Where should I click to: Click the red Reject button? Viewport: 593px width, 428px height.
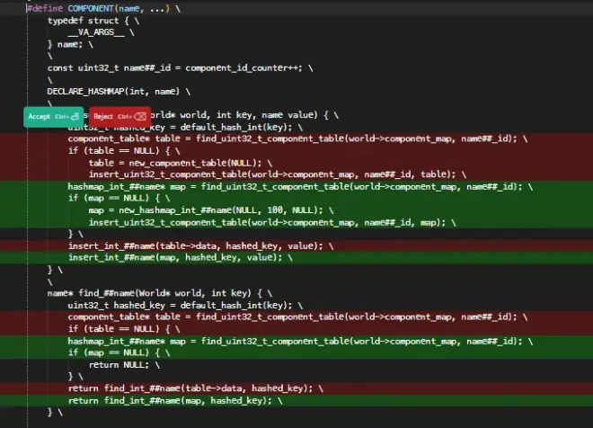pos(104,117)
